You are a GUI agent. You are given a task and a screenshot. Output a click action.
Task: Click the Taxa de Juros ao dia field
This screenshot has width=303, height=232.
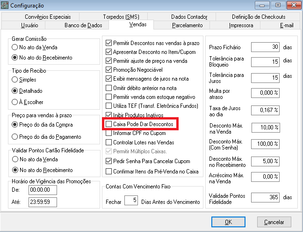[265, 111]
